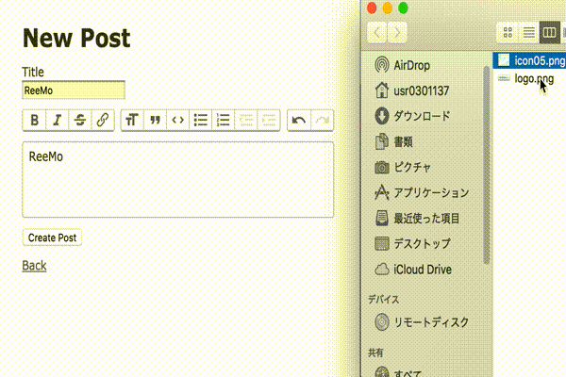Screen dimensions: 566x377
Task: Click into the Title input field
Action: point(73,90)
